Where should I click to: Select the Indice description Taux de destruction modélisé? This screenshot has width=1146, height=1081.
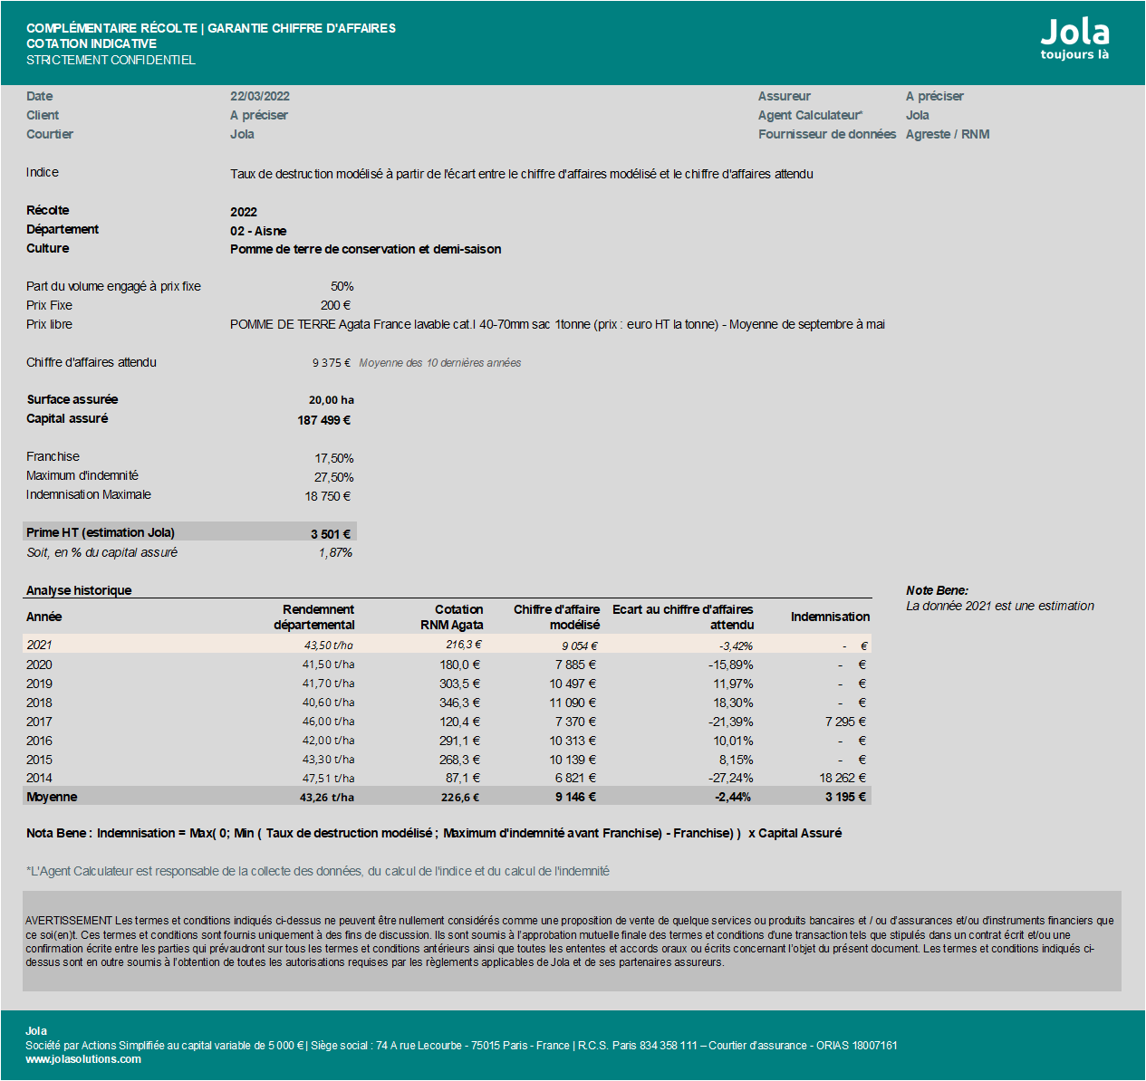[x=522, y=174]
